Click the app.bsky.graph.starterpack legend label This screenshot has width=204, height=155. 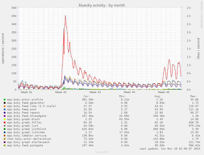pos(28,142)
